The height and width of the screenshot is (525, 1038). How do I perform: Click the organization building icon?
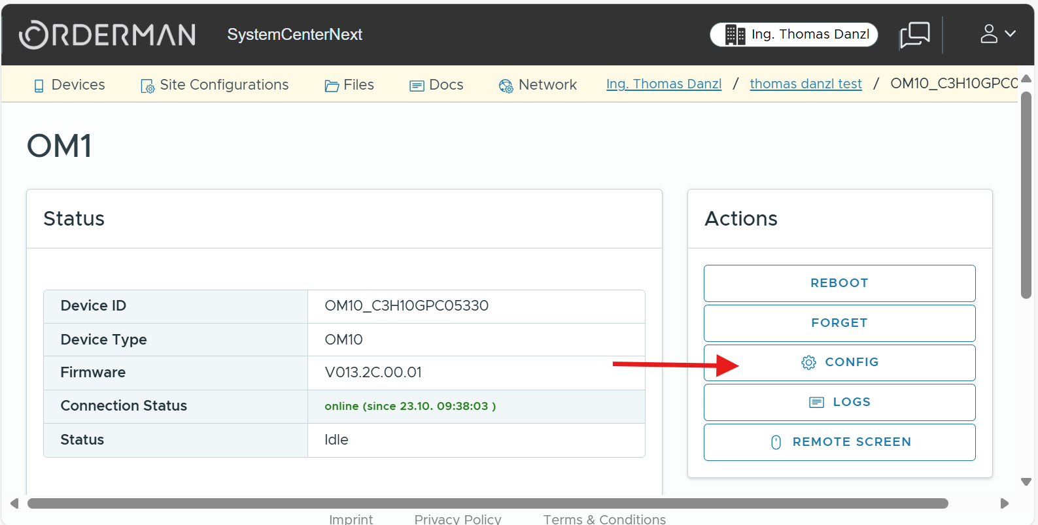click(735, 35)
